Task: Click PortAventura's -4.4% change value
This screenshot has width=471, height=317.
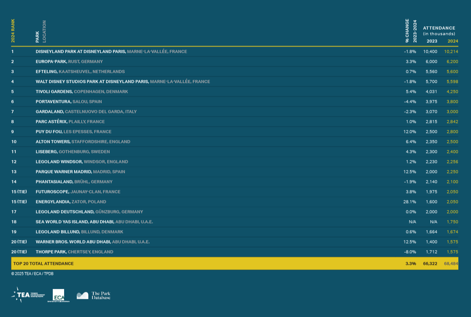Action: 410,101
